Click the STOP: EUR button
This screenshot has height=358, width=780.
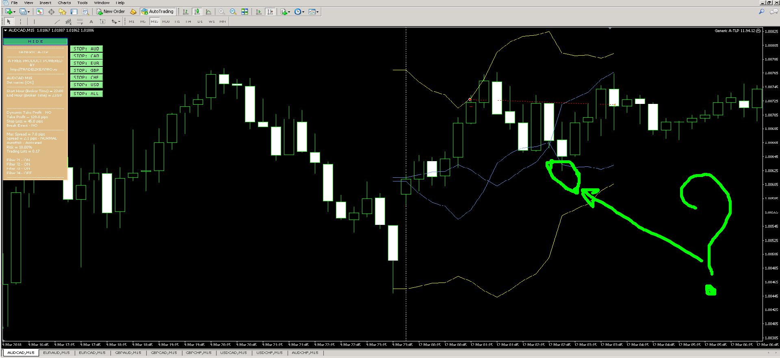87,63
